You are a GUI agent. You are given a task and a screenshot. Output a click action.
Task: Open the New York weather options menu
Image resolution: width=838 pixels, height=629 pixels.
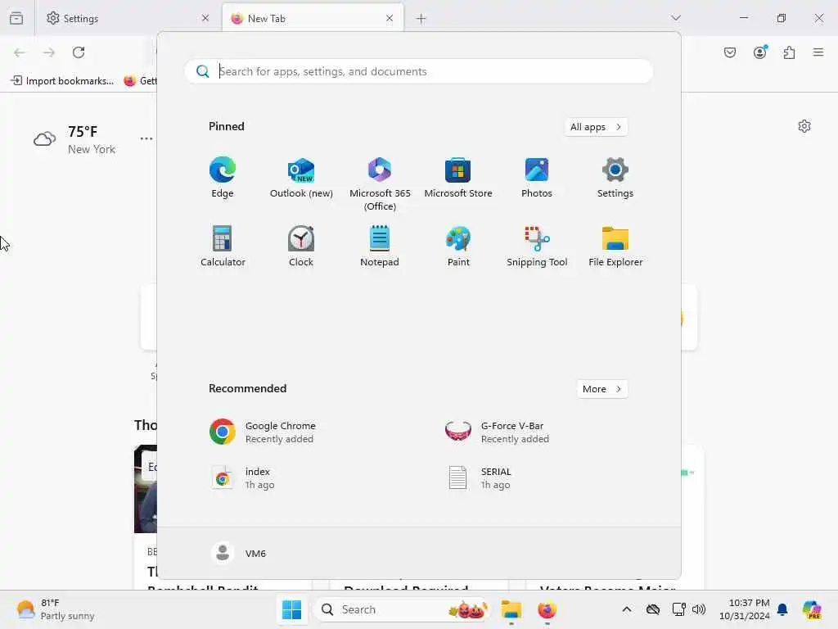146,138
